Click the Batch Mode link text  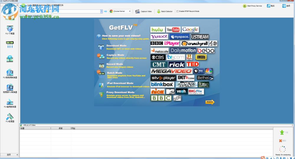click(x=114, y=73)
